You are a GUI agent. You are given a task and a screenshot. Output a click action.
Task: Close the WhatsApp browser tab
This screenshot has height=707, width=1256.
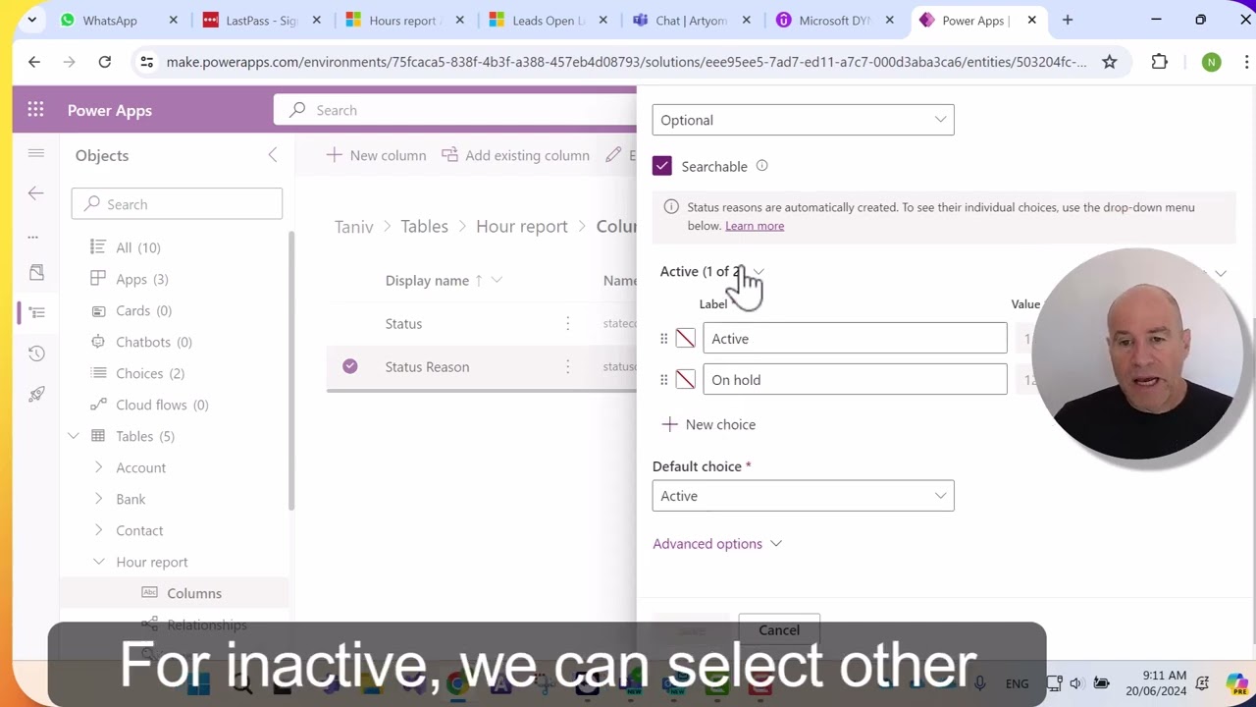(x=174, y=20)
